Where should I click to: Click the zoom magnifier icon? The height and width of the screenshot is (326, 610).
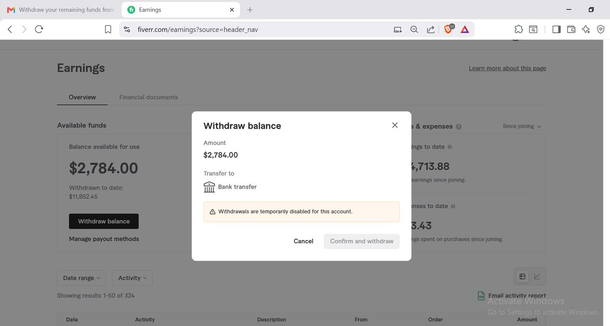(x=414, y=29)
